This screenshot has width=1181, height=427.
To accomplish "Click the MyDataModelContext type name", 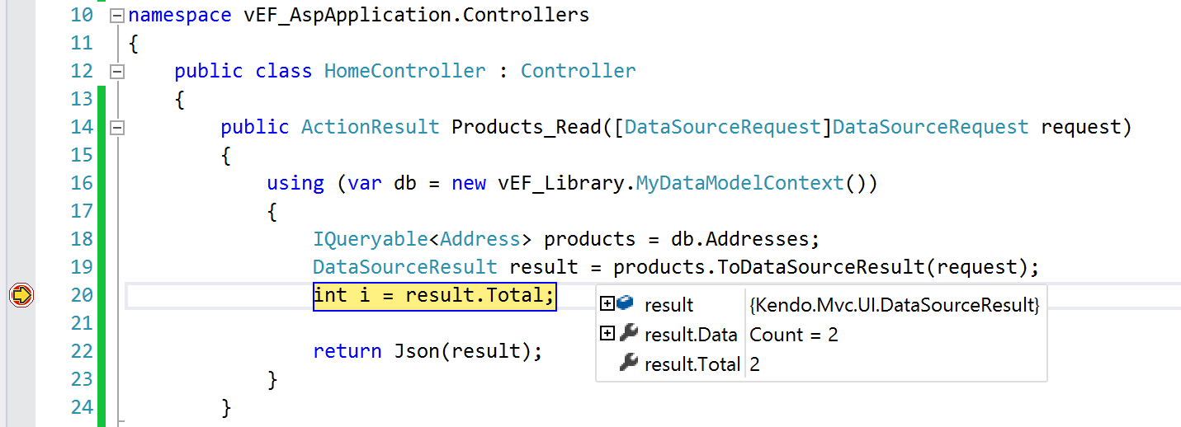I will tap(739, 183).
